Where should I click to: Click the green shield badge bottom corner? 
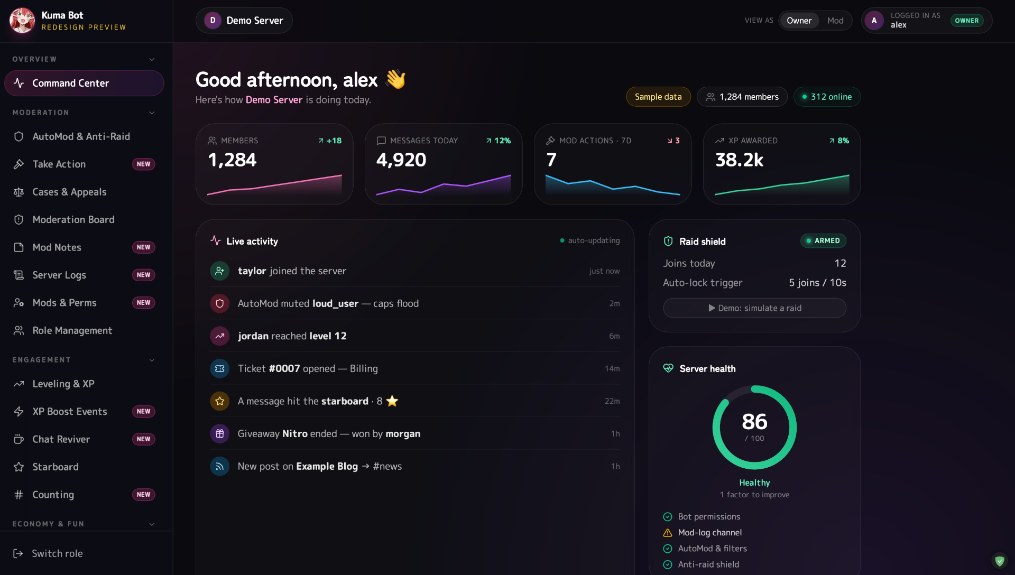(999, 561)
